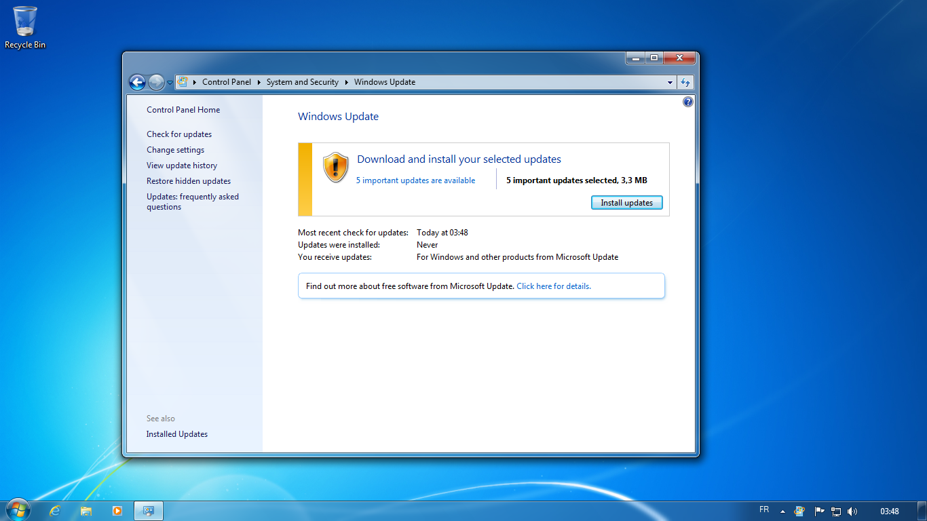Open the Windows Update help icon
This screenshot has height=521, width=927.
(687, 102)
